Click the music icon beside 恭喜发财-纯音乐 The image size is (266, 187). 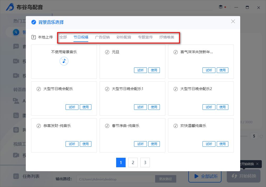39,126
